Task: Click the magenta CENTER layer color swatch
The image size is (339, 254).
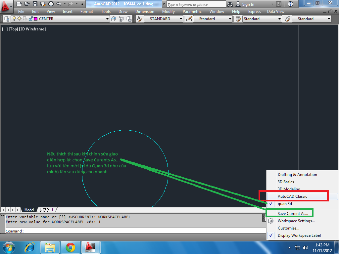Action: (36, 19)
